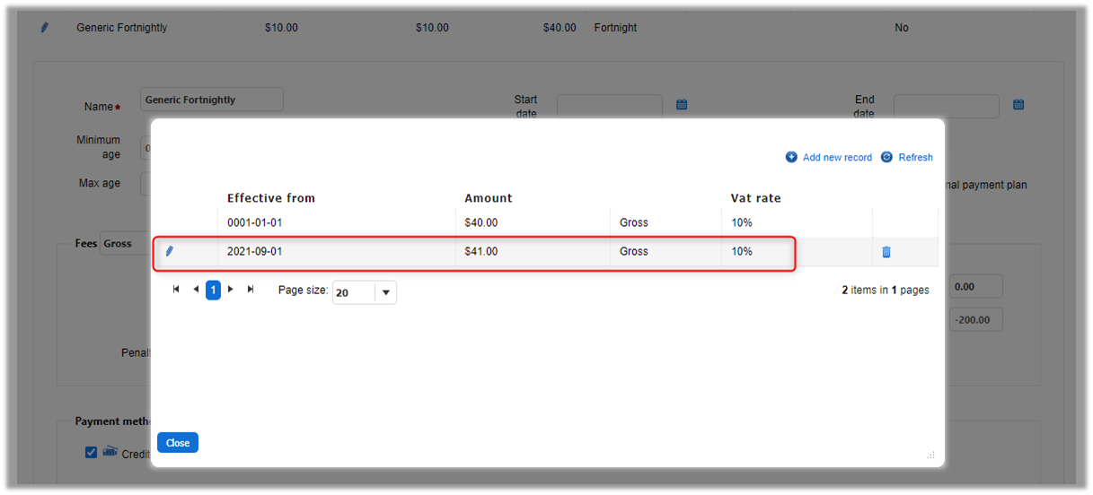Expand the Page size dropdown
1093x495 pixels.
(x=386, y=292)
